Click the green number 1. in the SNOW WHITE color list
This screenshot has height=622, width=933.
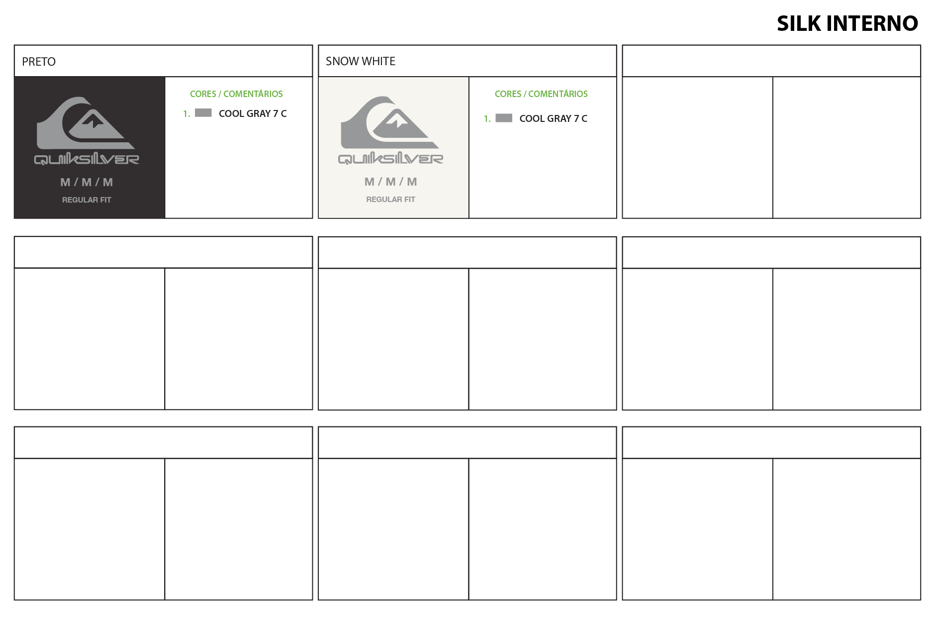[487, 119]
